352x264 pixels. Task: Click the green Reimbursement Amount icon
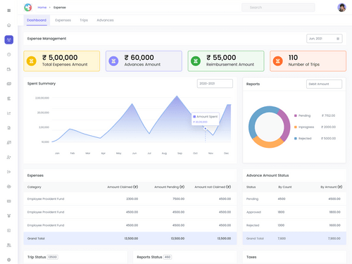[196, 61]
